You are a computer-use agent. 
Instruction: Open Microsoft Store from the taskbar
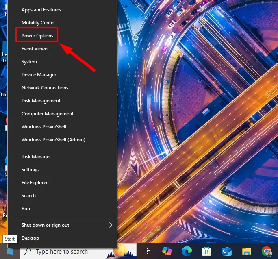[x=207, y=251]
